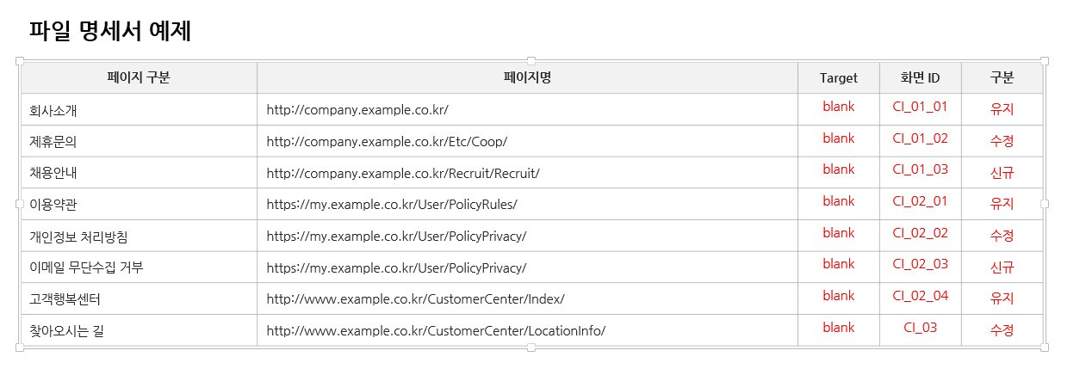This screenshot has height=375, width=1086.
Task: Click the 제휴문의 cell
Action: [x=139, y=141]
